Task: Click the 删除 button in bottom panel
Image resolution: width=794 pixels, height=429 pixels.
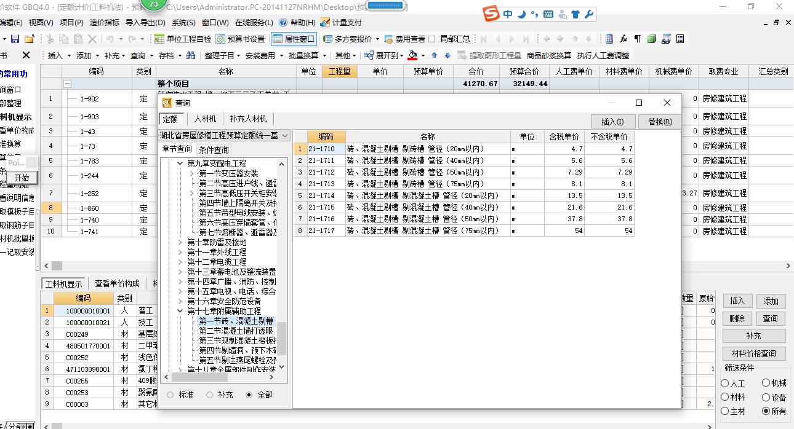Action: point(737,318)
